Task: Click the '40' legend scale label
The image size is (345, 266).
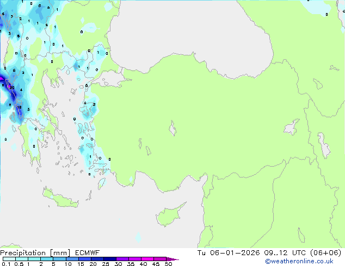Action: [143, 264]
